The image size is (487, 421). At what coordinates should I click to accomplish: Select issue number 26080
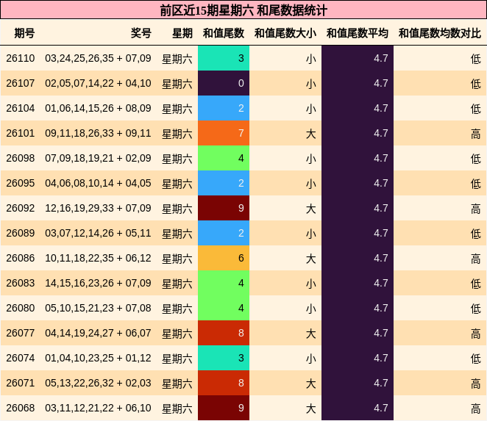[21, 308]
